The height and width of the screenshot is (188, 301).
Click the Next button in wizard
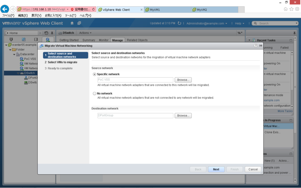[216, 169]
